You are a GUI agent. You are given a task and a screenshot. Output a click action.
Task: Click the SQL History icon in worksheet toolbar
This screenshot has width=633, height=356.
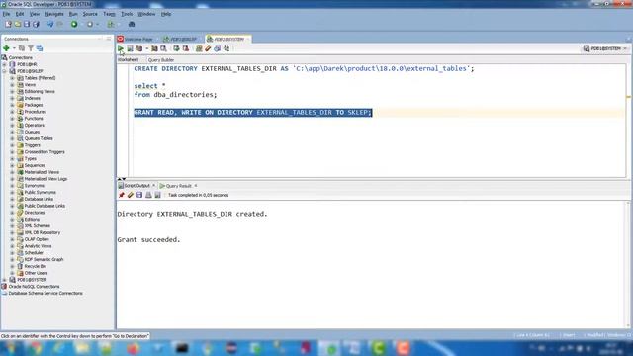pos(218,48)
